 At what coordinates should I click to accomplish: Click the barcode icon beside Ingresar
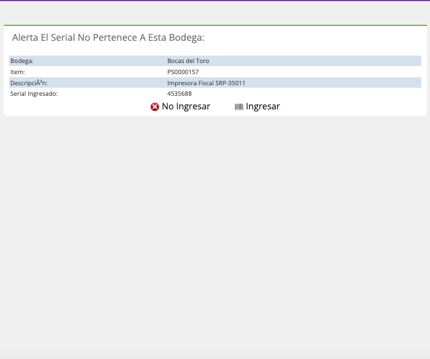[239, 107]
